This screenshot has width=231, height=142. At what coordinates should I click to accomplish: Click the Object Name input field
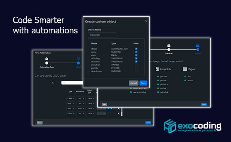coord(102,35)
